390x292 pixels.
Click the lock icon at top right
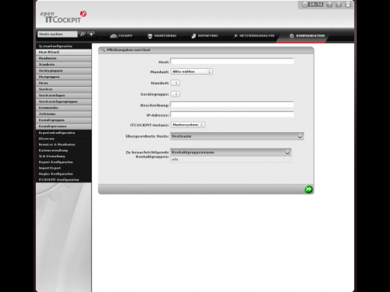[348, 4]
